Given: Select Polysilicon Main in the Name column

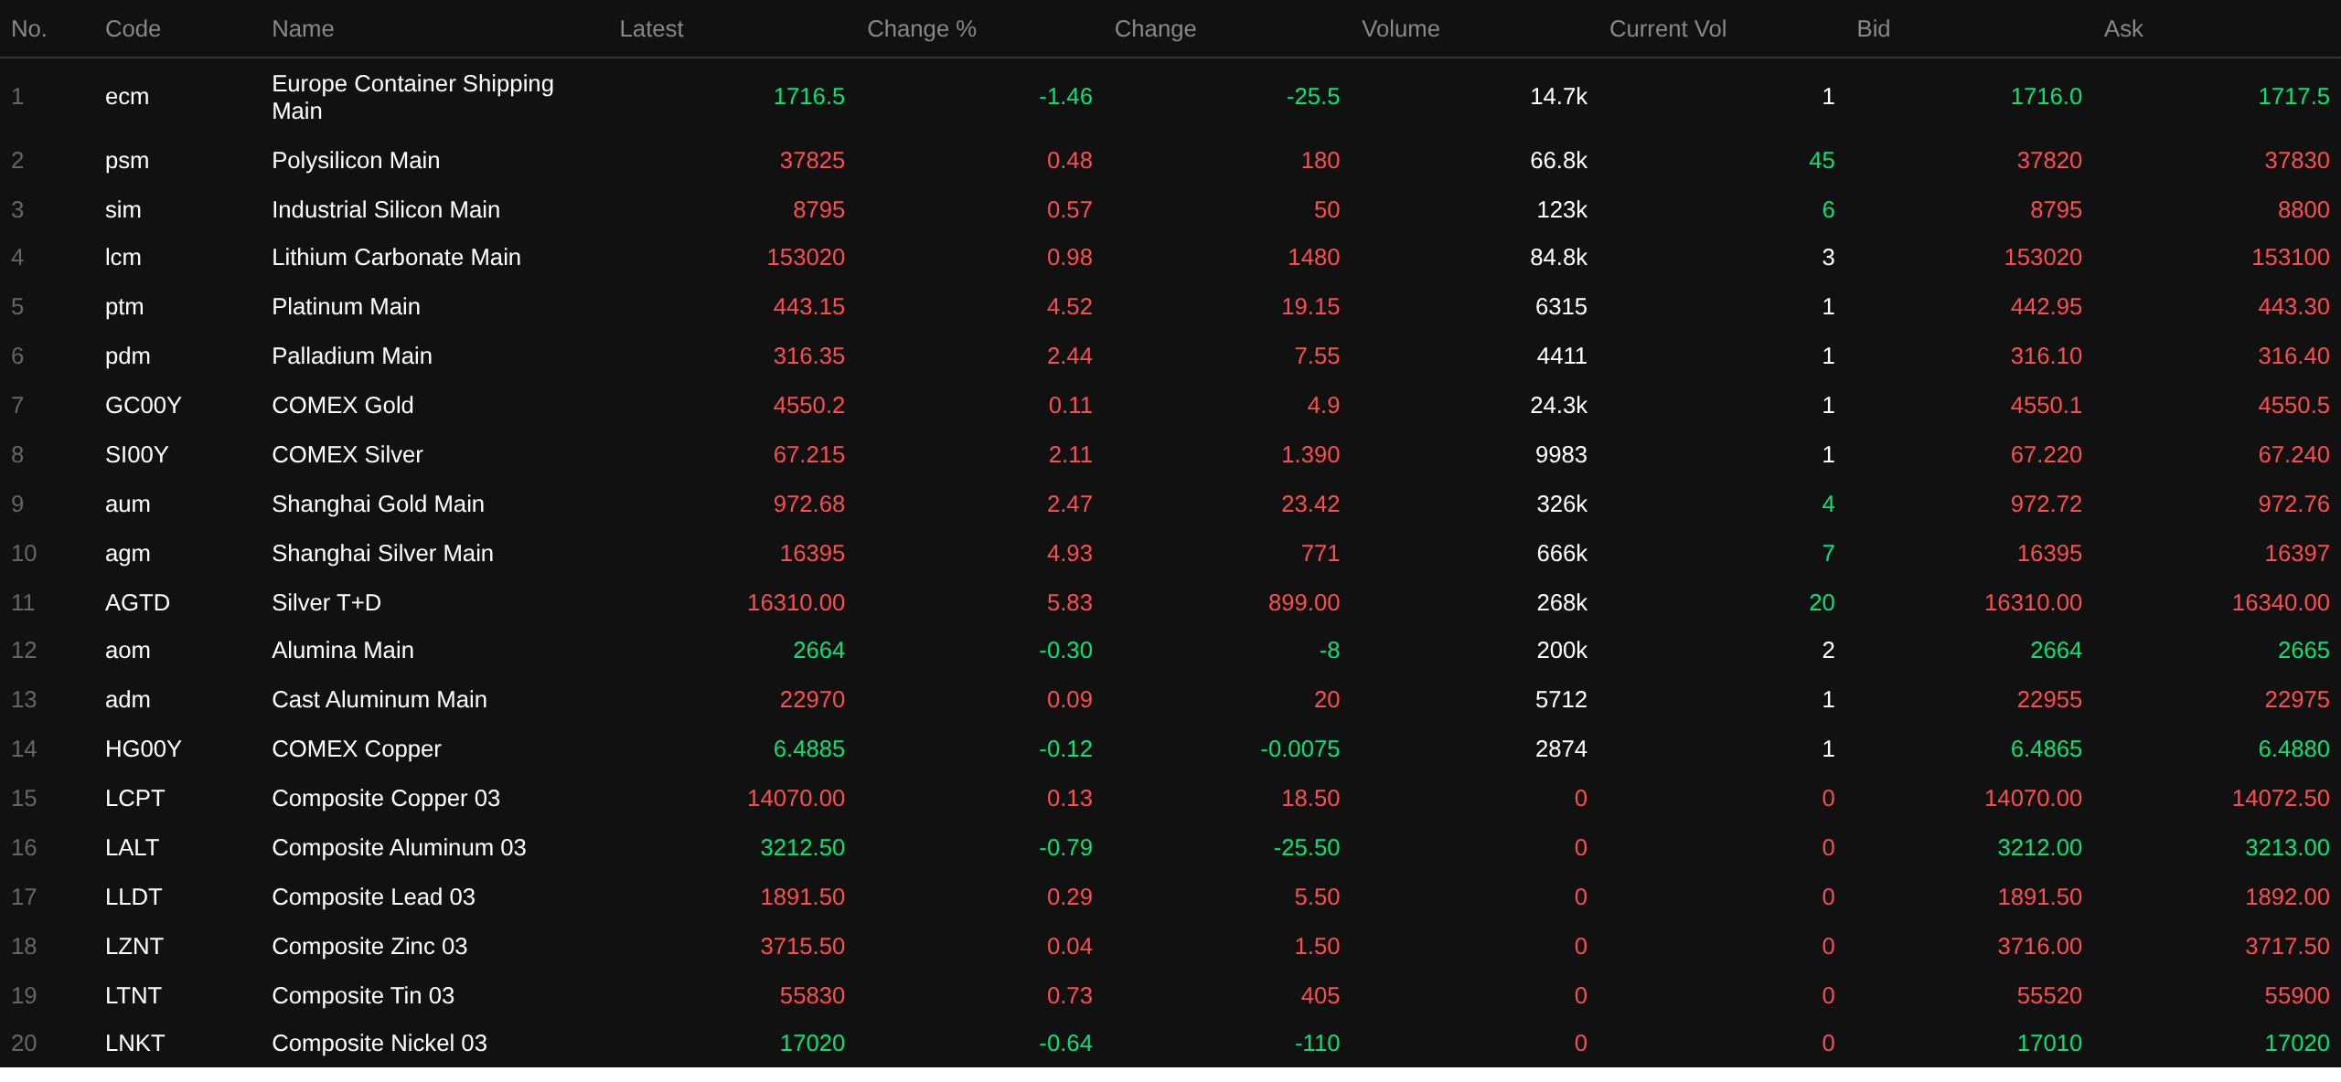Looking at the screenshot, I should point(356,161).
